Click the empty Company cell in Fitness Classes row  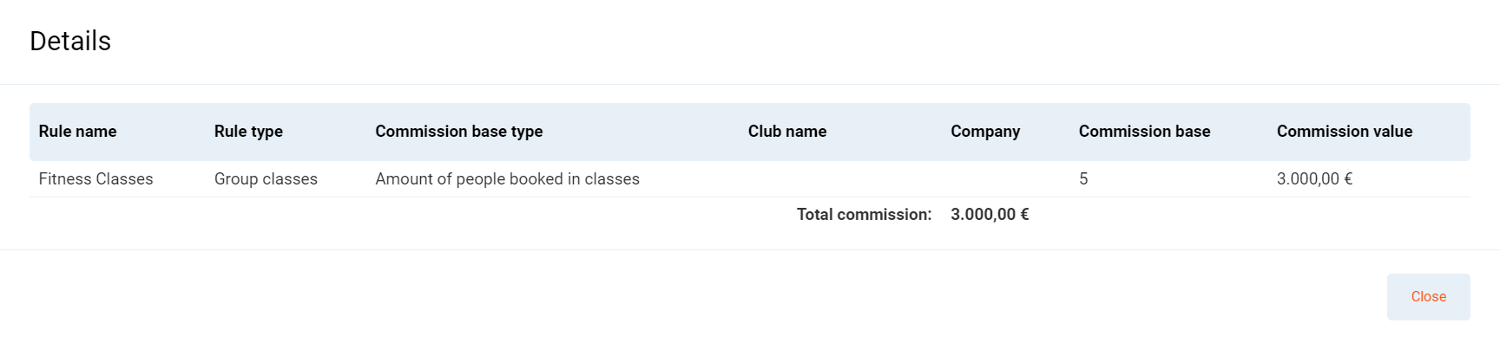click(x=1007, y=179)
